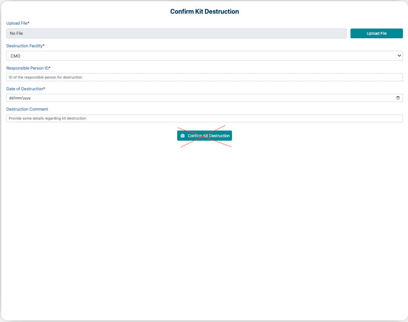Focus the Responsible Person ID input field
408x322 pixels.
tap(204, 77)
